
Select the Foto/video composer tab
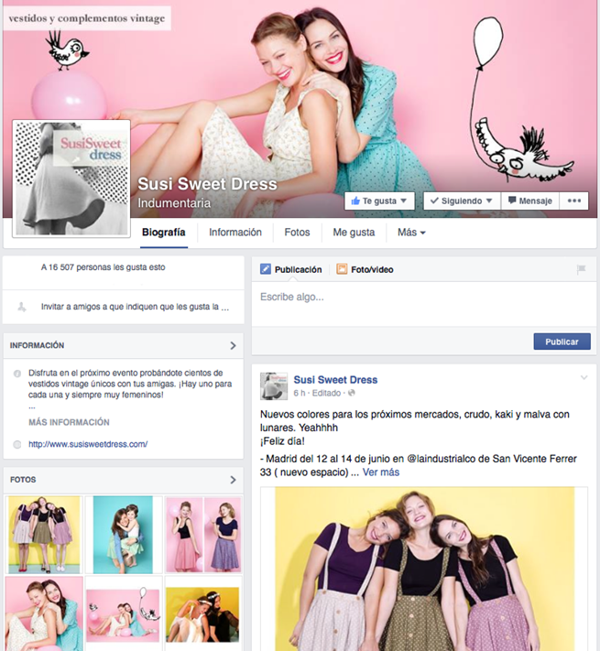(365, 269)
